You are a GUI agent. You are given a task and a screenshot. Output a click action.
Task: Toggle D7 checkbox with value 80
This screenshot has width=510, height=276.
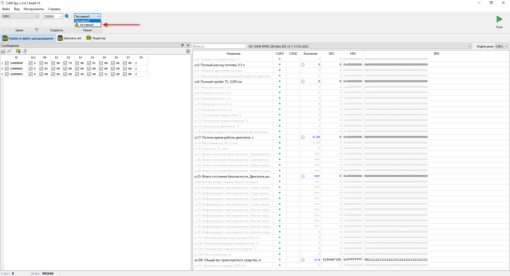125,69
